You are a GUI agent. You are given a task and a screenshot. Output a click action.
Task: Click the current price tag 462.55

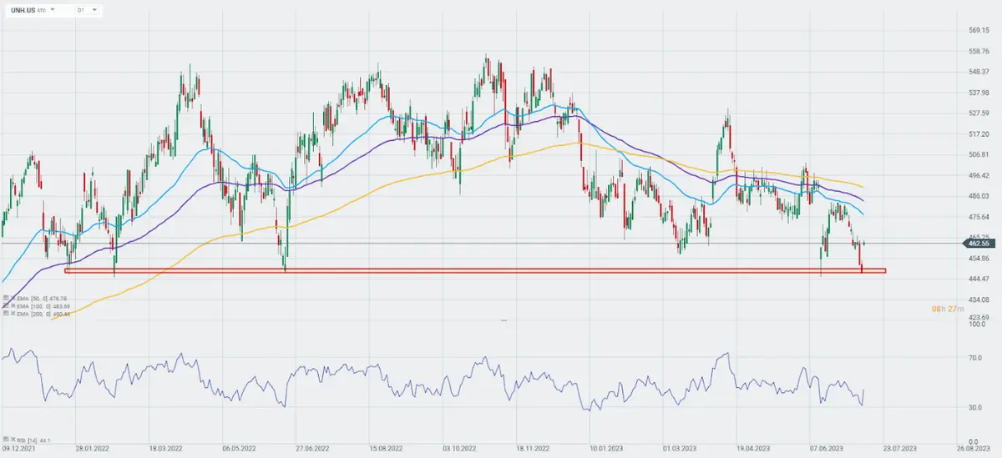[x=979, y=244]
